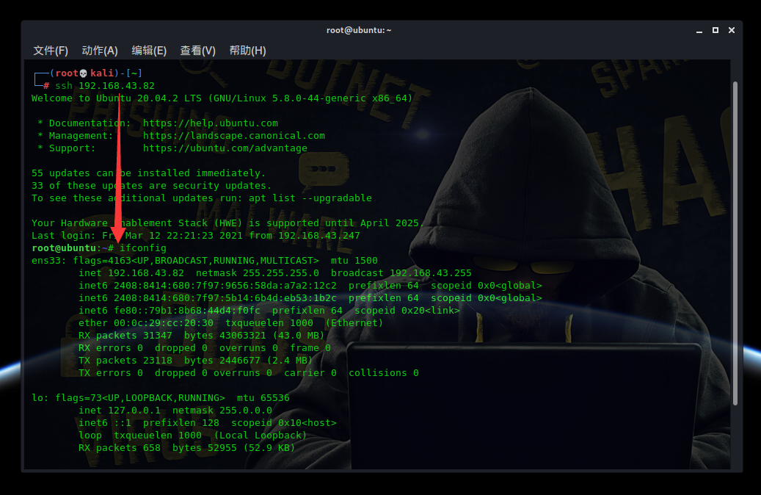Image resolution: width=761 pixels, height=495 pixels.
Task: Open the 文件(F) menu
Action: pos(51,51)
